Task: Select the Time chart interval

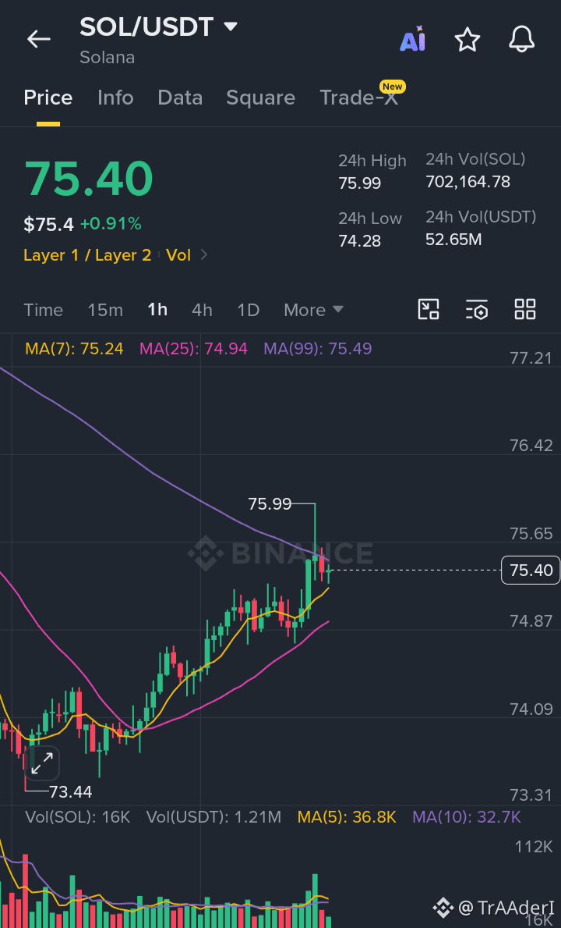Action: click(43, 310)
